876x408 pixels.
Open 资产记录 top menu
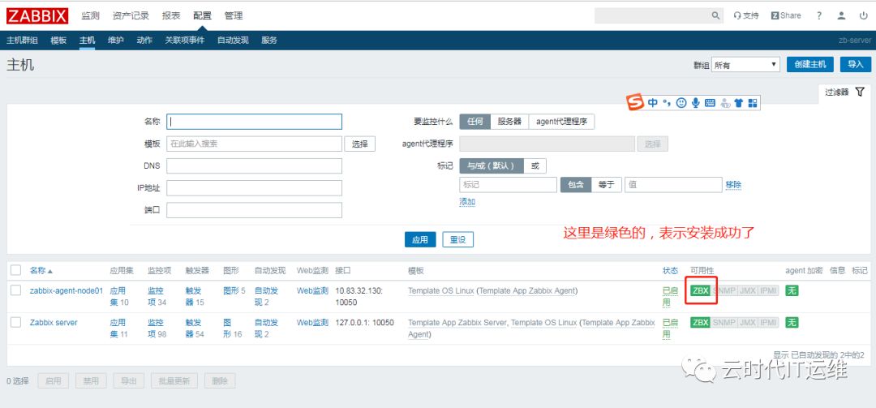tap(131, 15)
